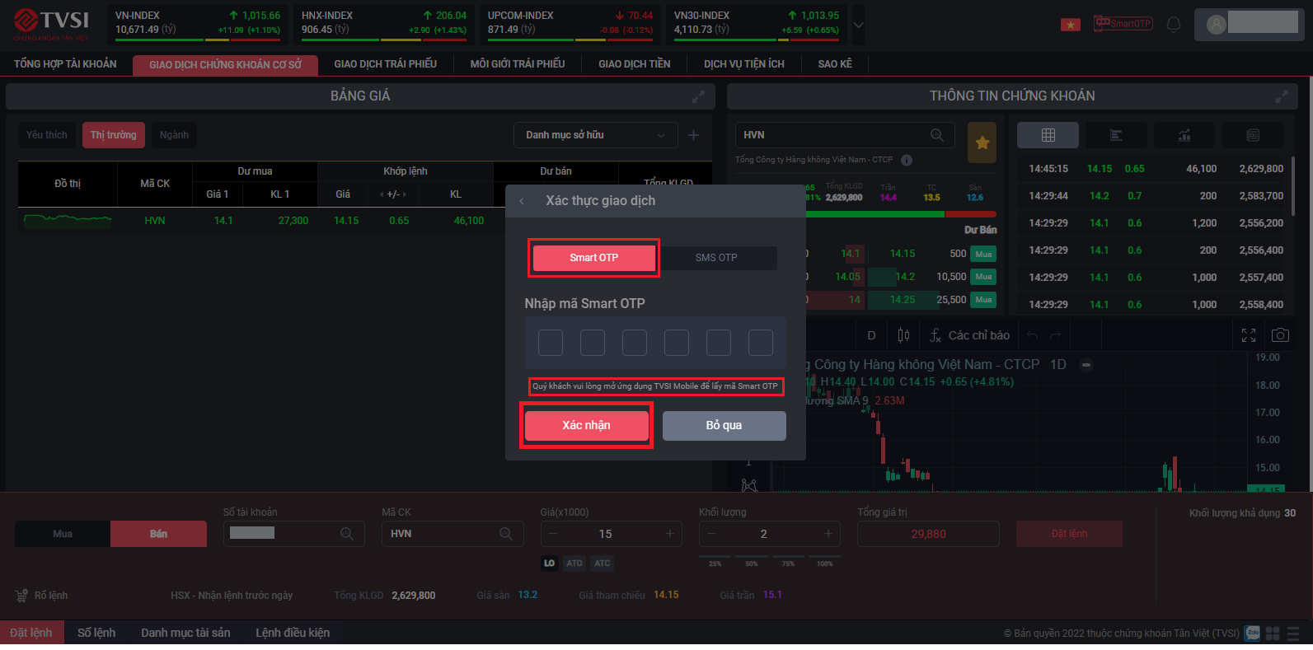Open the Các chỉ báo indicators menu
Image resolution: width=1313 pixels, height=650 pixels.
click(969, 335)
